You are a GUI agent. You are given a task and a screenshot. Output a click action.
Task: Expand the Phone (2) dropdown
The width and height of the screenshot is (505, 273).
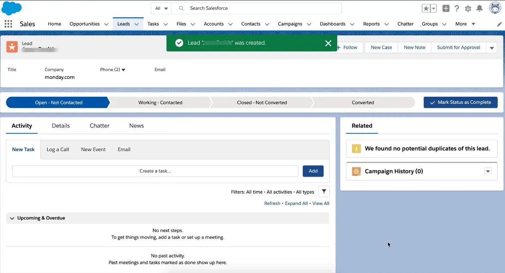point(123,70)
